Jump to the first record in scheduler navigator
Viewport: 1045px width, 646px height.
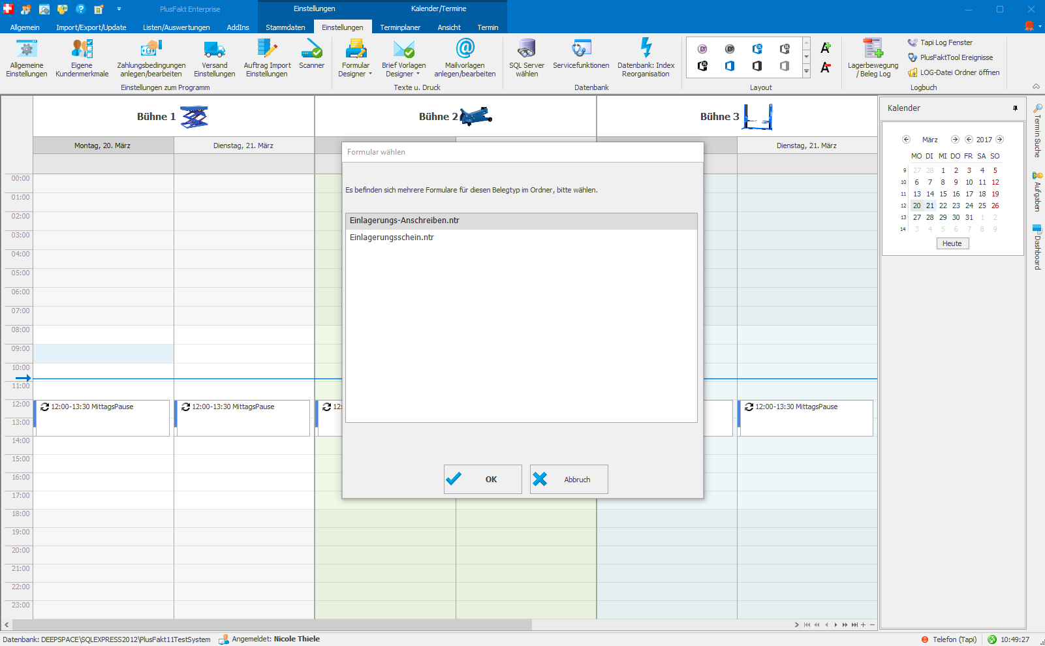tap(807, 625)
